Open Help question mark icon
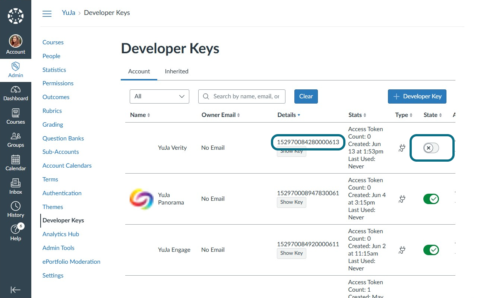Viewport: 477px width, 298px height. (x=16, y=229)
